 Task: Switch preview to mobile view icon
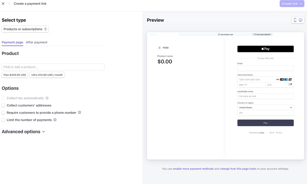pos(295,20)
